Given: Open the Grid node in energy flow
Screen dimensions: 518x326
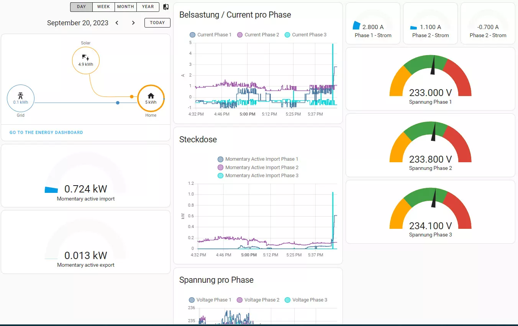Looking at the screenshot, I should 21,98.
